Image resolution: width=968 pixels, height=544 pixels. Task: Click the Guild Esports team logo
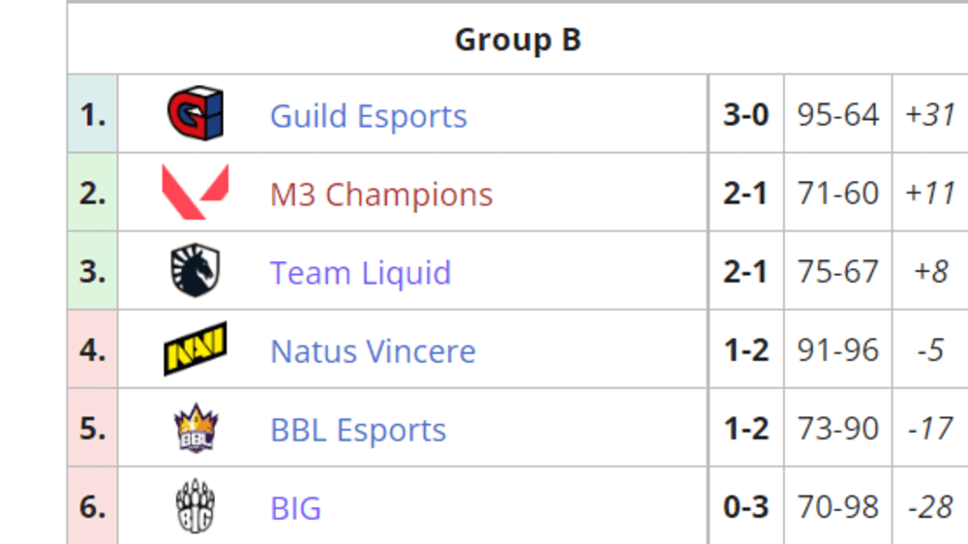point(196,113)
